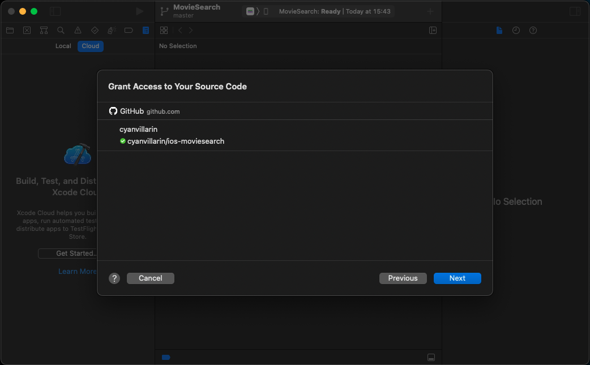590x365 pixels.
Task: Show the File inspector
Action: [x=499, y=31]
